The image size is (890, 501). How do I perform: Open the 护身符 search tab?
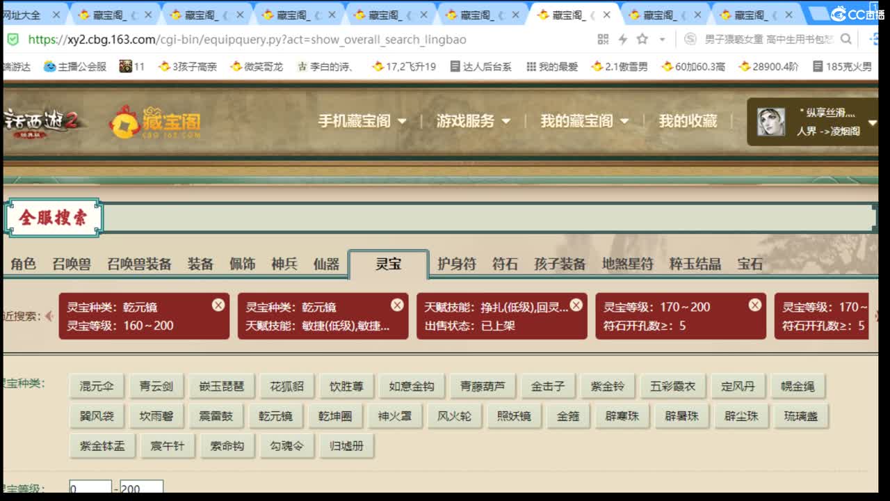457,264
